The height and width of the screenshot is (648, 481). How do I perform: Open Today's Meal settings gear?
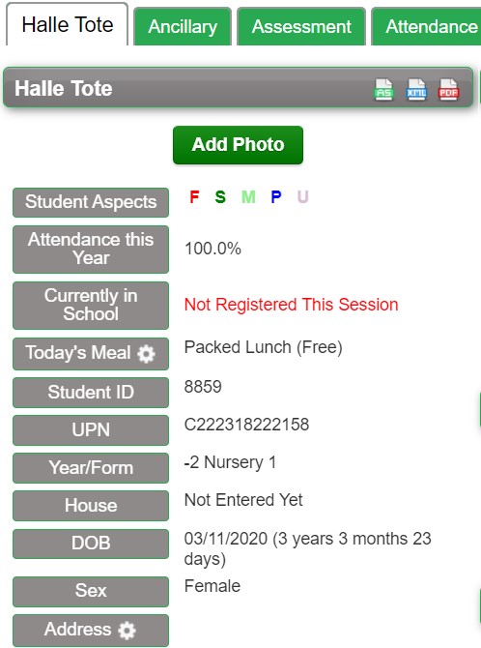pos(146,354)
